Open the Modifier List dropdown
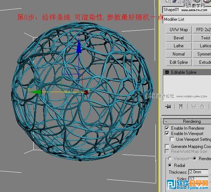Screen dimensions: 211x192 [x=187, y=19]
